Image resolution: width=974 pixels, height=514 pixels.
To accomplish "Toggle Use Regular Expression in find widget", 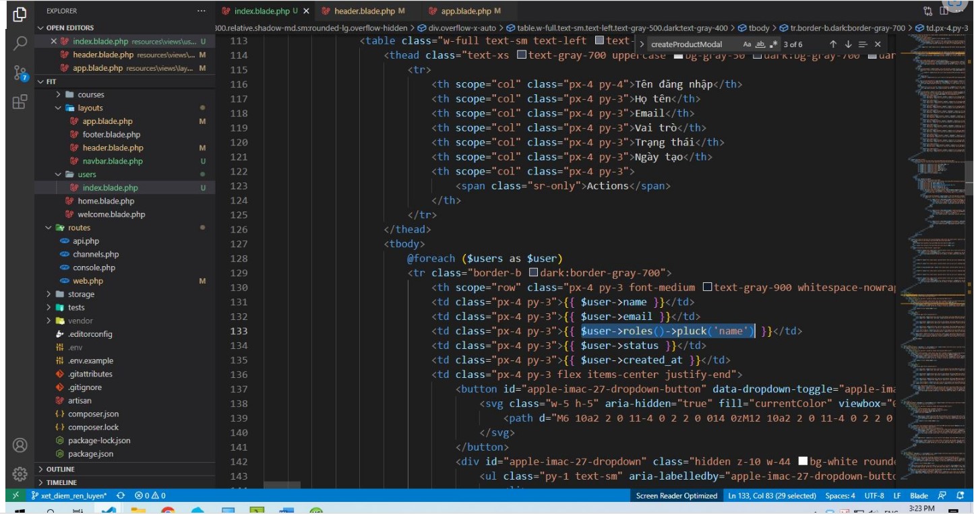I will pyautogui.click(x=774, y=44).
